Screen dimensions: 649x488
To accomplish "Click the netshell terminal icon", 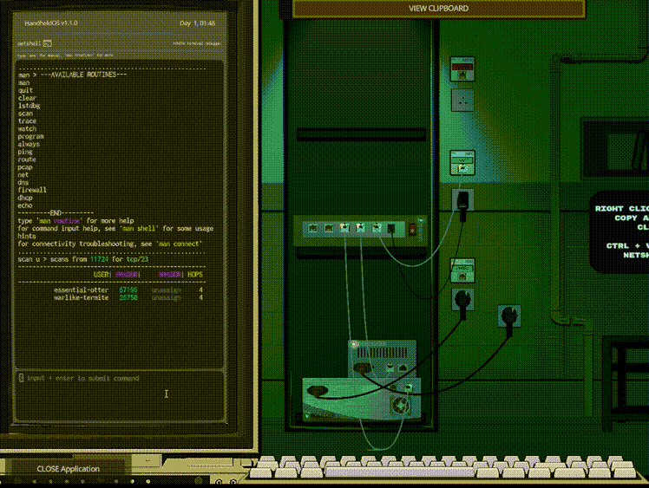I will pyautogui.click(x=48, y=42).
